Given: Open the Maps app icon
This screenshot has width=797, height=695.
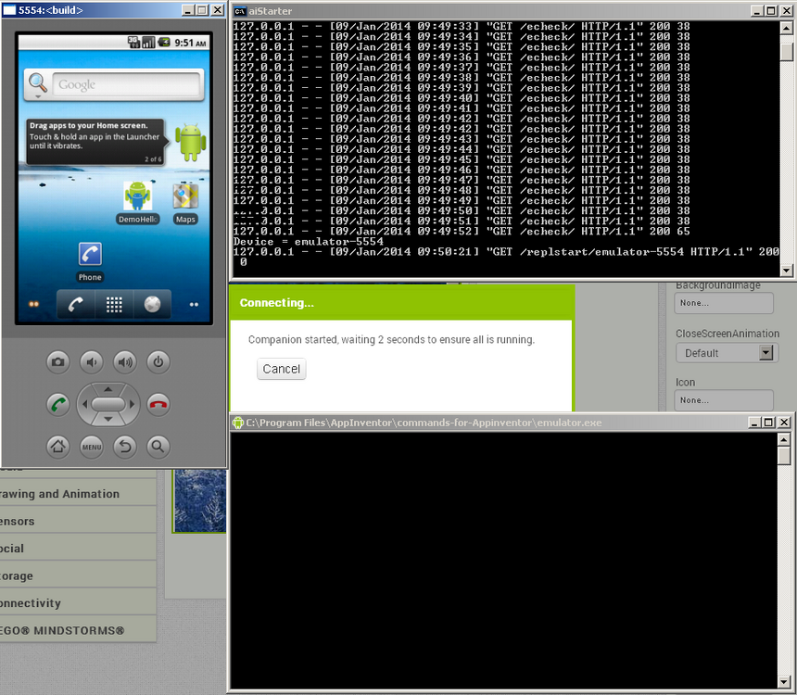Looking at the screenshot, I should pyautogui.click(x=185, y=202).
